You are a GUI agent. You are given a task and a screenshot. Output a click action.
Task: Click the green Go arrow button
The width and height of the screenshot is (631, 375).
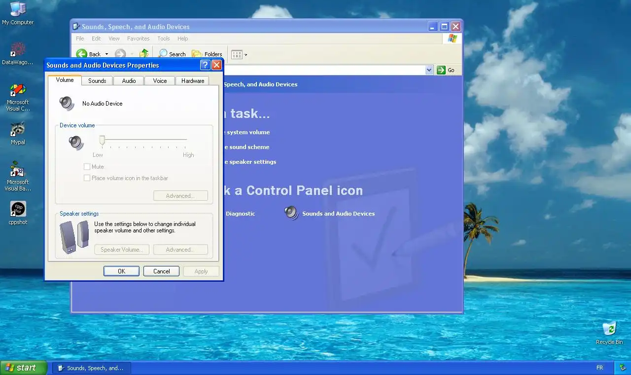[x=441, y=70]
